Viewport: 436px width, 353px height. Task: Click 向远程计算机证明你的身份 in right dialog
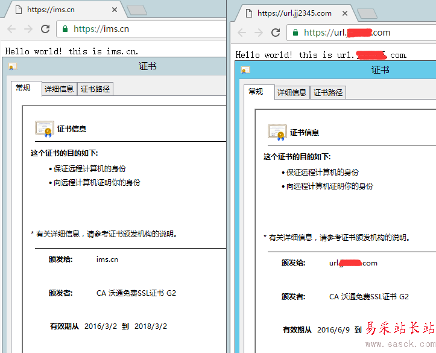[x=330, y=186]
